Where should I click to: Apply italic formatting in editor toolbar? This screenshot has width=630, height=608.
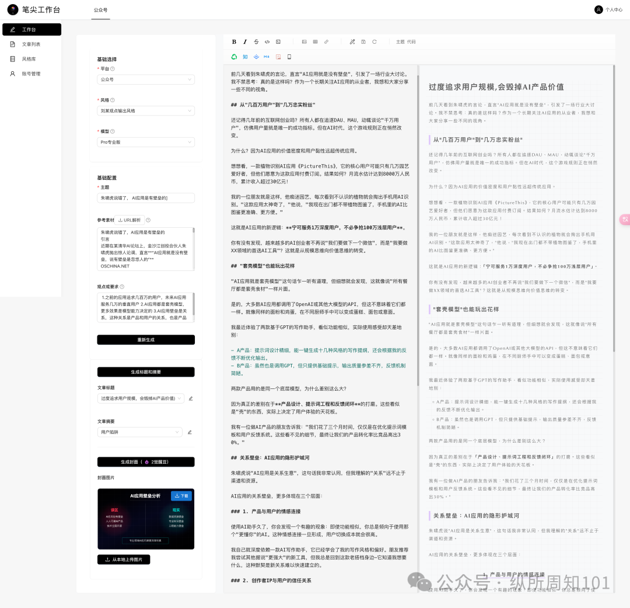[245, 42]
